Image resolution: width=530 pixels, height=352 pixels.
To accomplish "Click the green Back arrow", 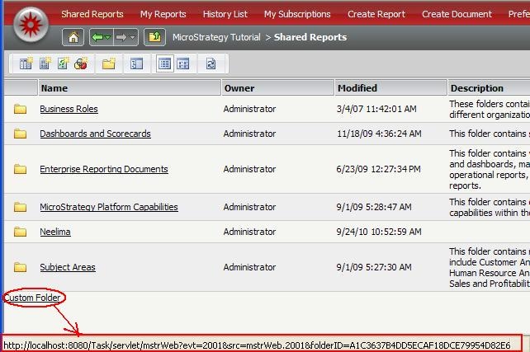I will 98,38.
